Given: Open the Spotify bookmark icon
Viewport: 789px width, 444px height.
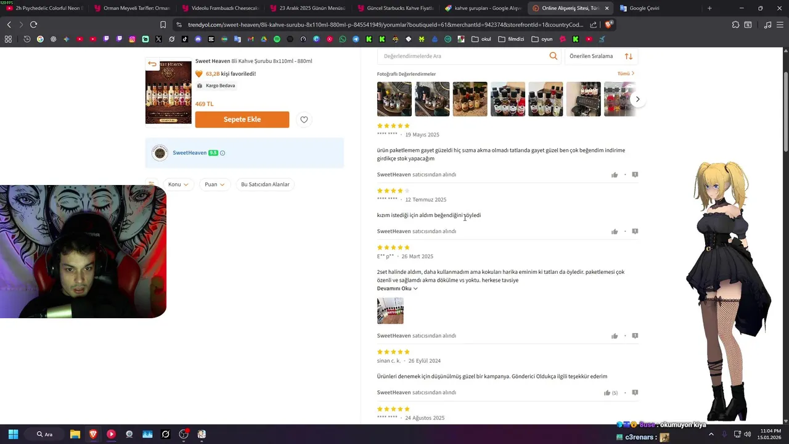Looking at the screenshot, I should click(277, 39).
